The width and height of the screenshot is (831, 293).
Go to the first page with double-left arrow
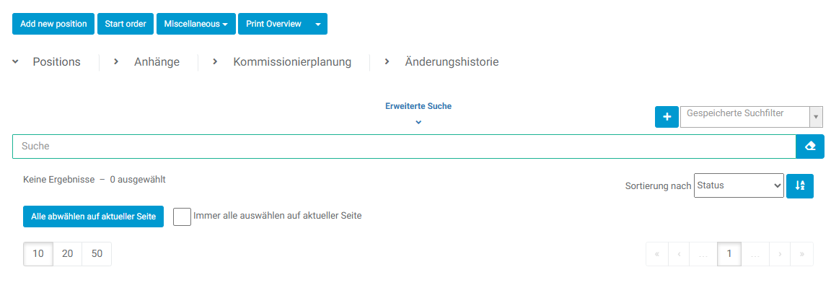tap(656, 254)
